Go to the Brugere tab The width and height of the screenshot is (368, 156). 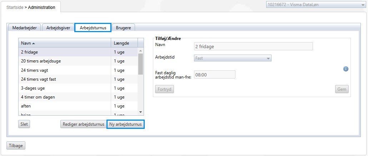(x=123, y=28)
